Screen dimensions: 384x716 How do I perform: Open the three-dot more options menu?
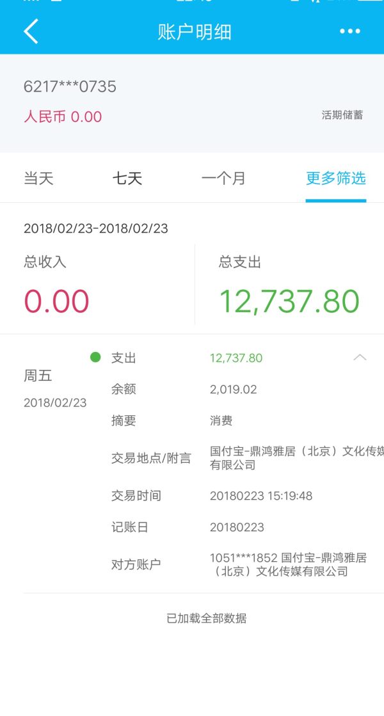pyautogui.click(x=350, y=31)
